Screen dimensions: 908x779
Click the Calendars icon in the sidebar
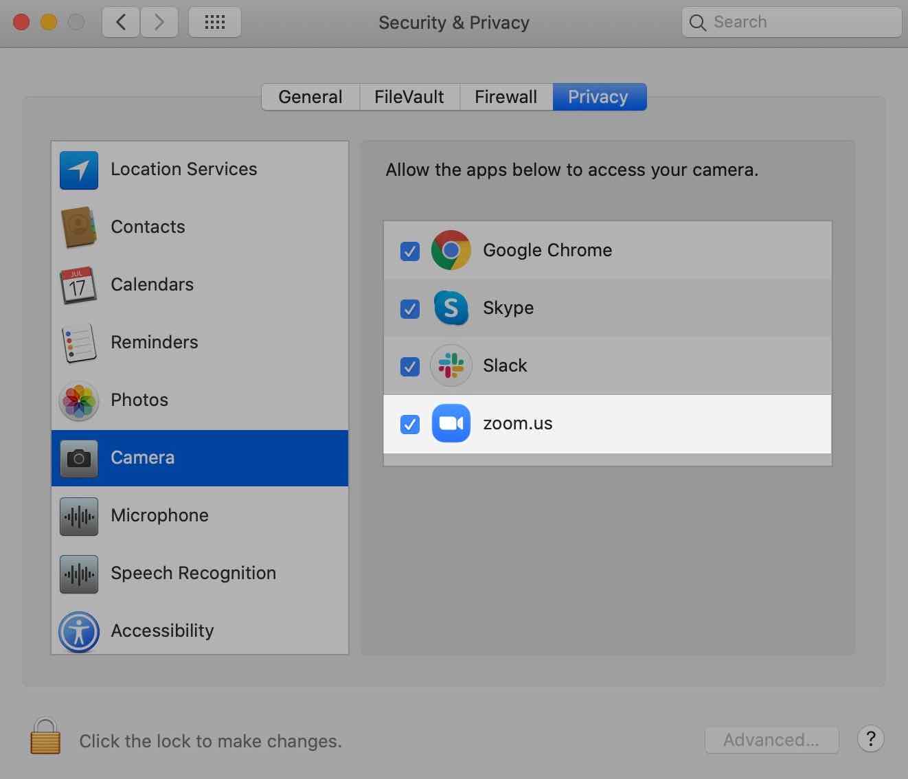click(x=78, y=286)
